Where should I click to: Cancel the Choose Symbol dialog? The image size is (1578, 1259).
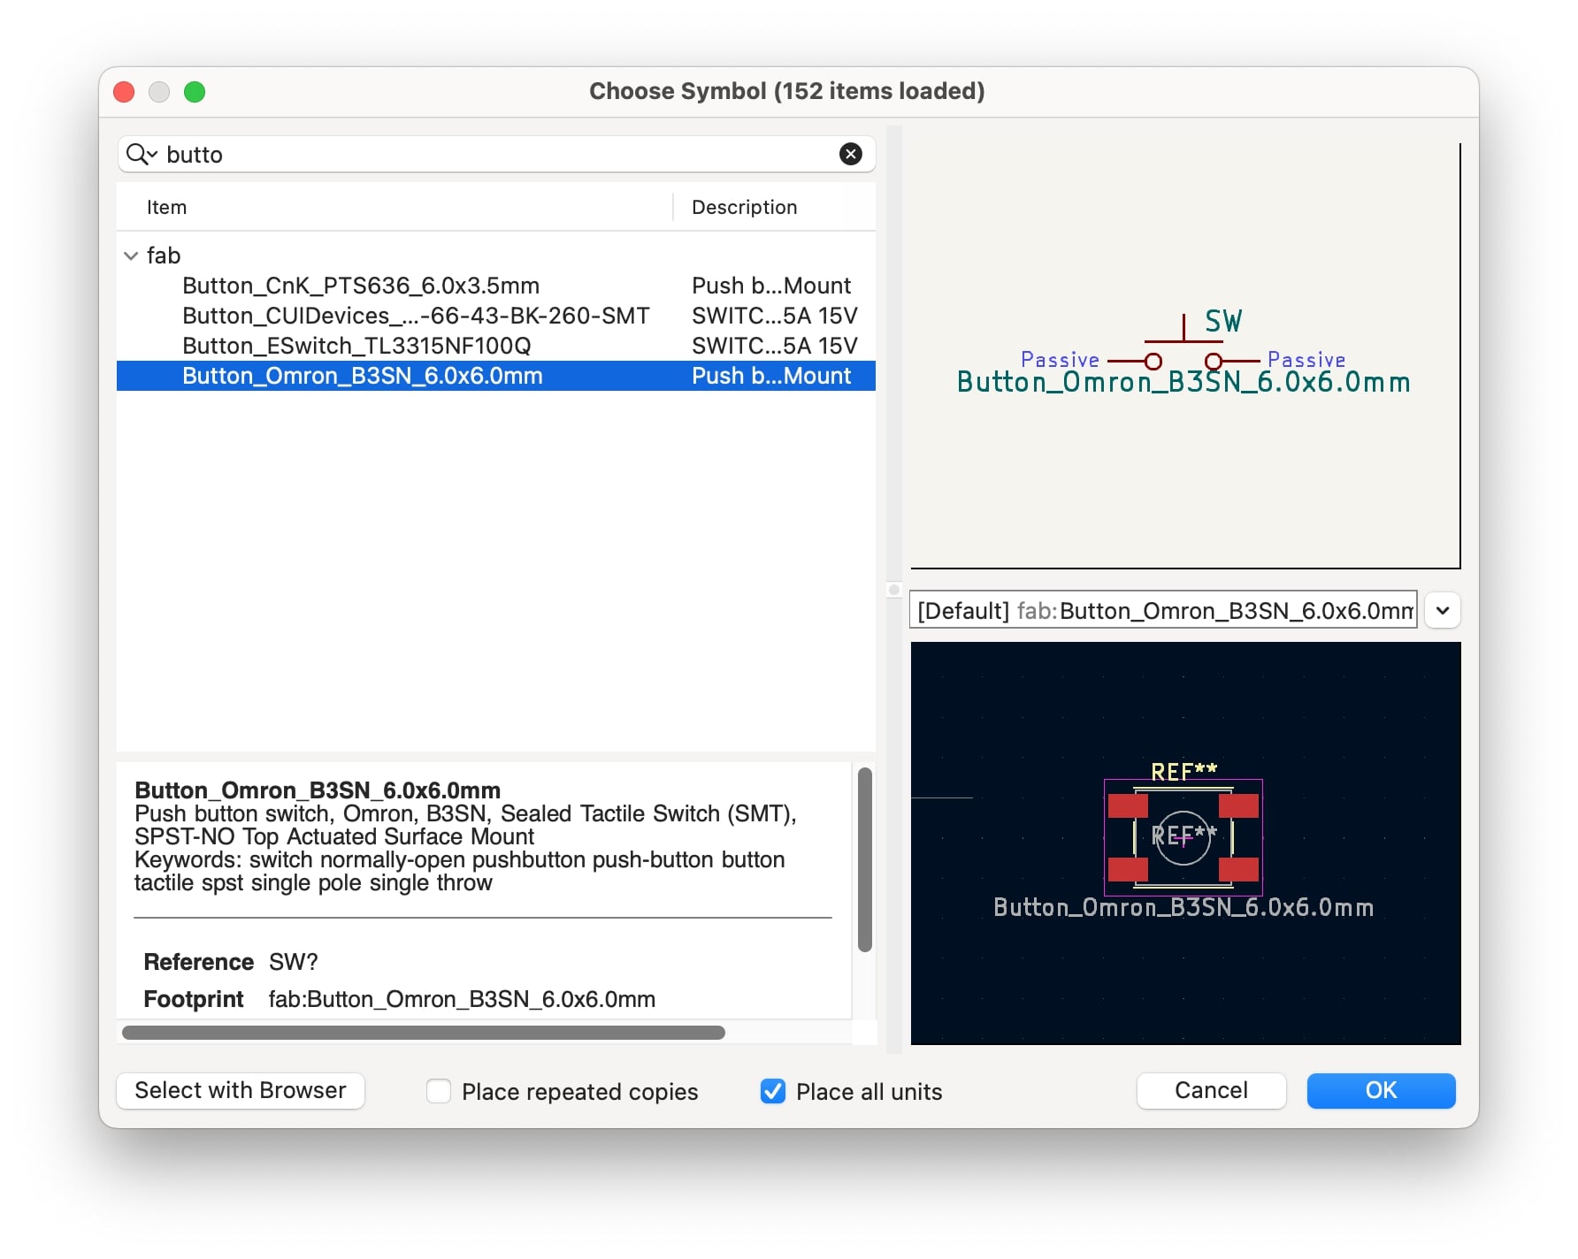1211,1090
